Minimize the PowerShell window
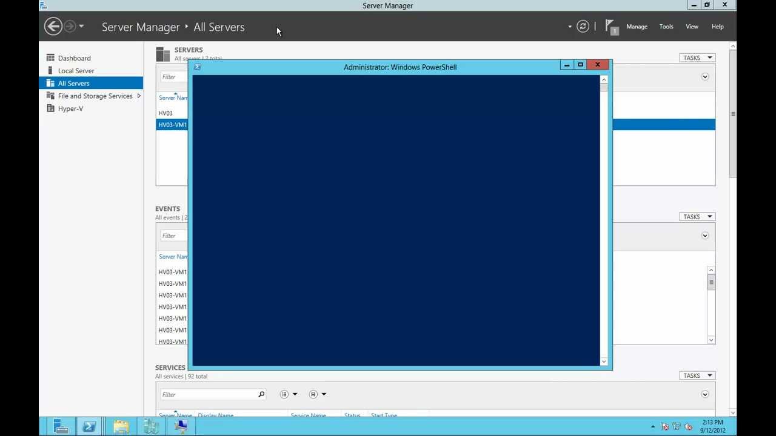 [567, 65]
